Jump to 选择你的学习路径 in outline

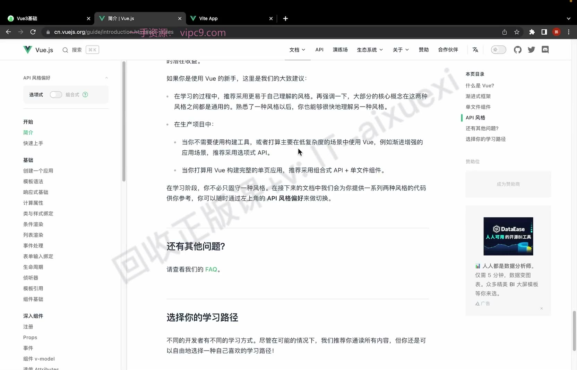[x=485, y=139]
